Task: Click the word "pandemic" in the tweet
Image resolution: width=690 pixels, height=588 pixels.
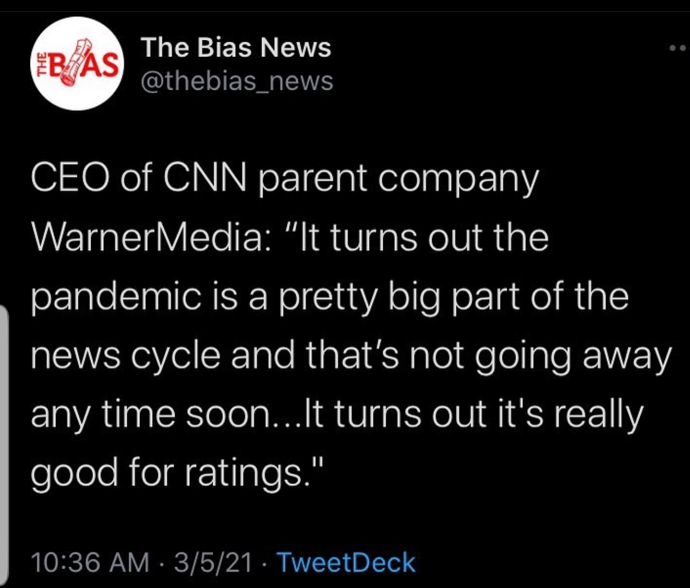Action: point(117,297)
